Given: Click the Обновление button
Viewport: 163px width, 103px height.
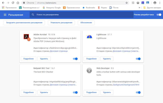Looking at the screenshot, I should coord(86,23).
